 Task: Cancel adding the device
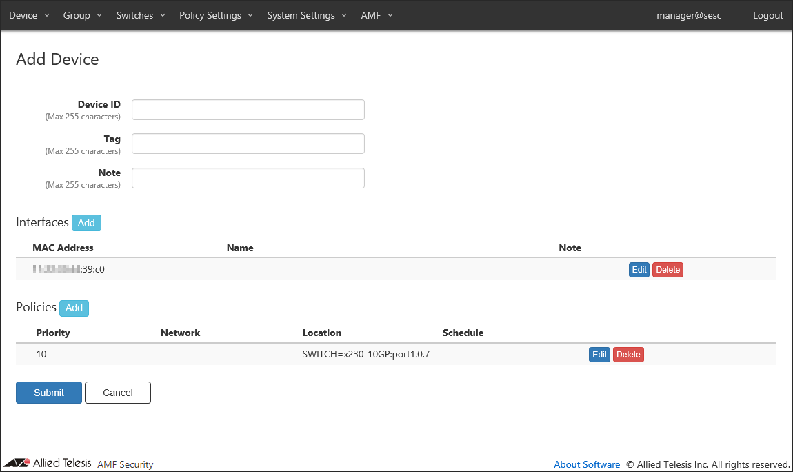(117, 393)
